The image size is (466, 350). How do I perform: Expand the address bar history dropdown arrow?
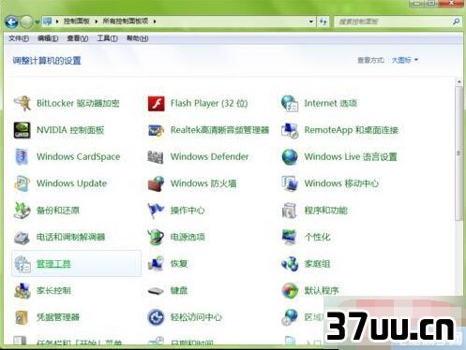311,22
